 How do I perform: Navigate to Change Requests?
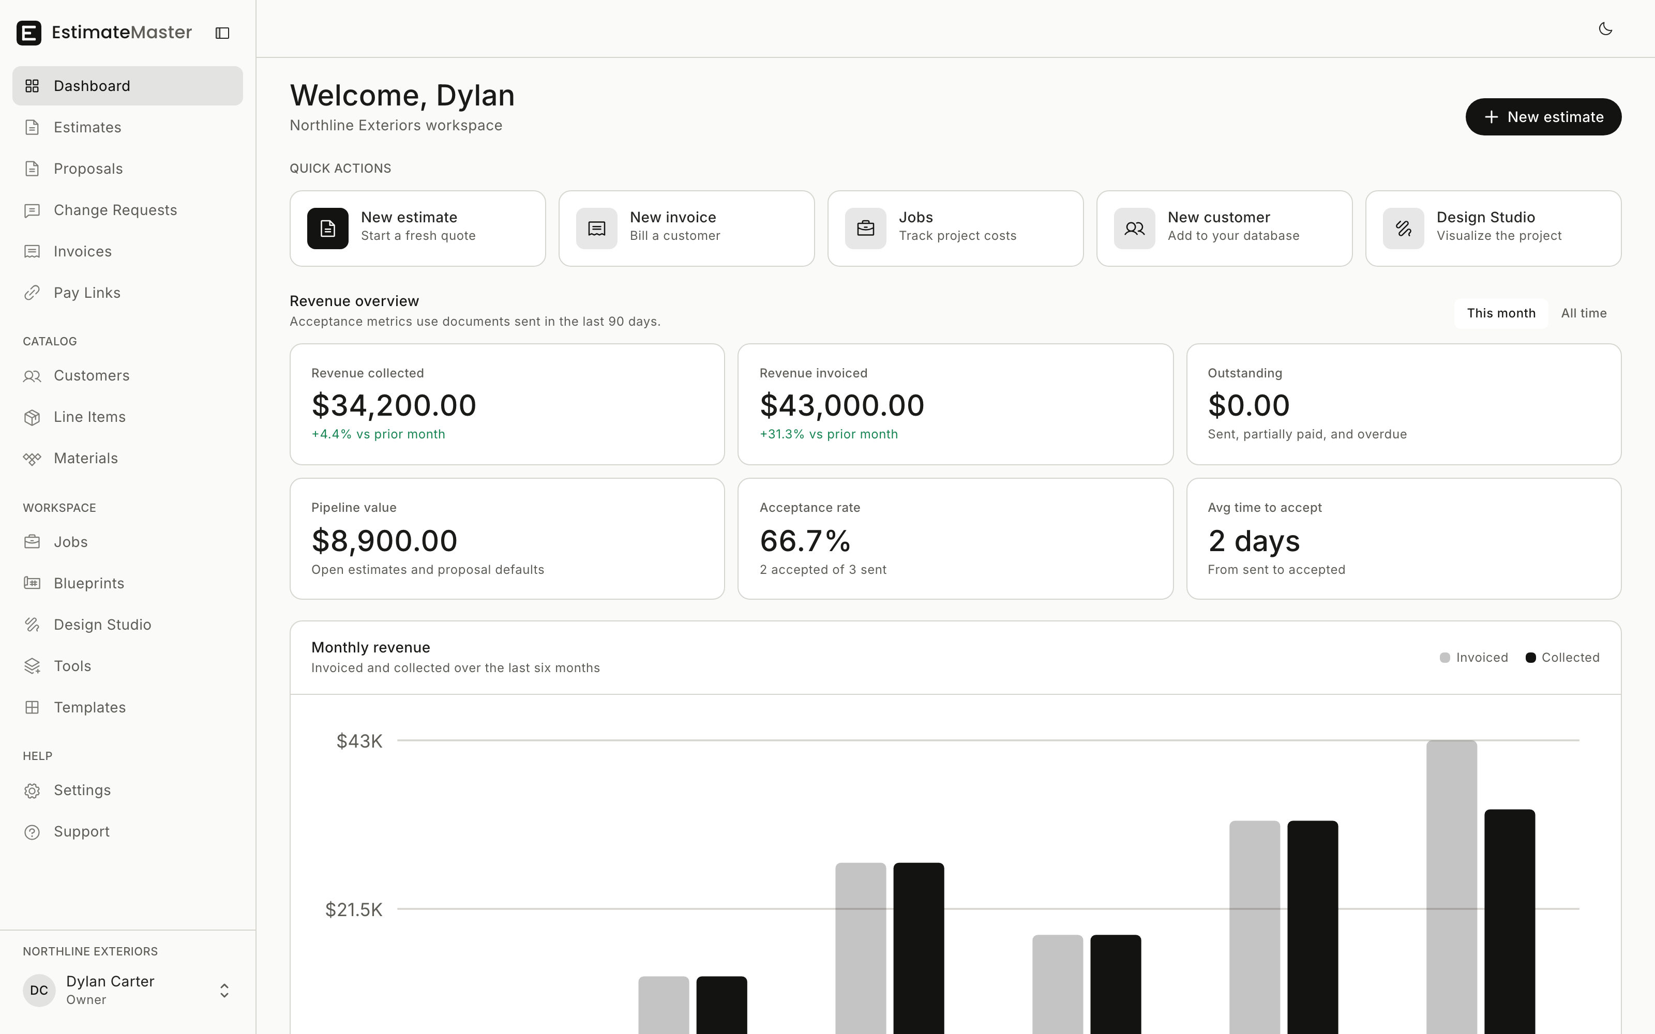(x=128, y=210)
